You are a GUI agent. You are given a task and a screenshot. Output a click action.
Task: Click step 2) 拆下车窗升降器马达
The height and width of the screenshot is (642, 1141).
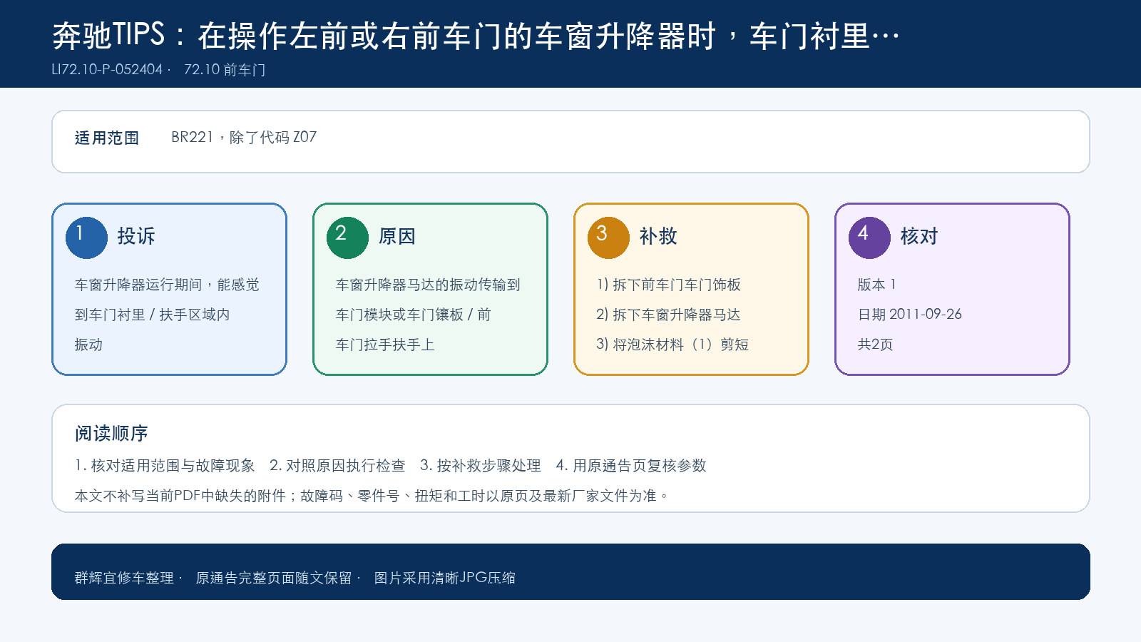[669, 315]
